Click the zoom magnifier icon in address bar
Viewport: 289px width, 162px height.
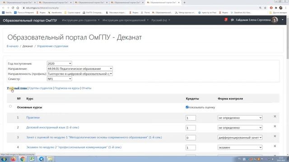pyautogui.click(x=260, y=8)
